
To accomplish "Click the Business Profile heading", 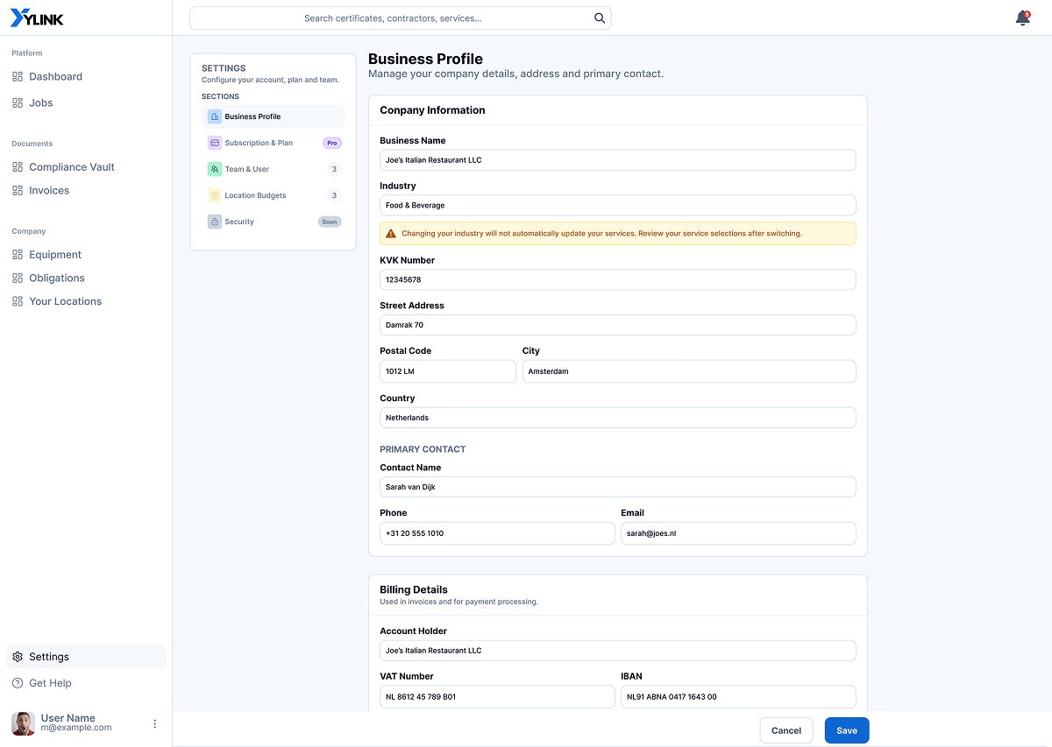I will tap(425, 59).
